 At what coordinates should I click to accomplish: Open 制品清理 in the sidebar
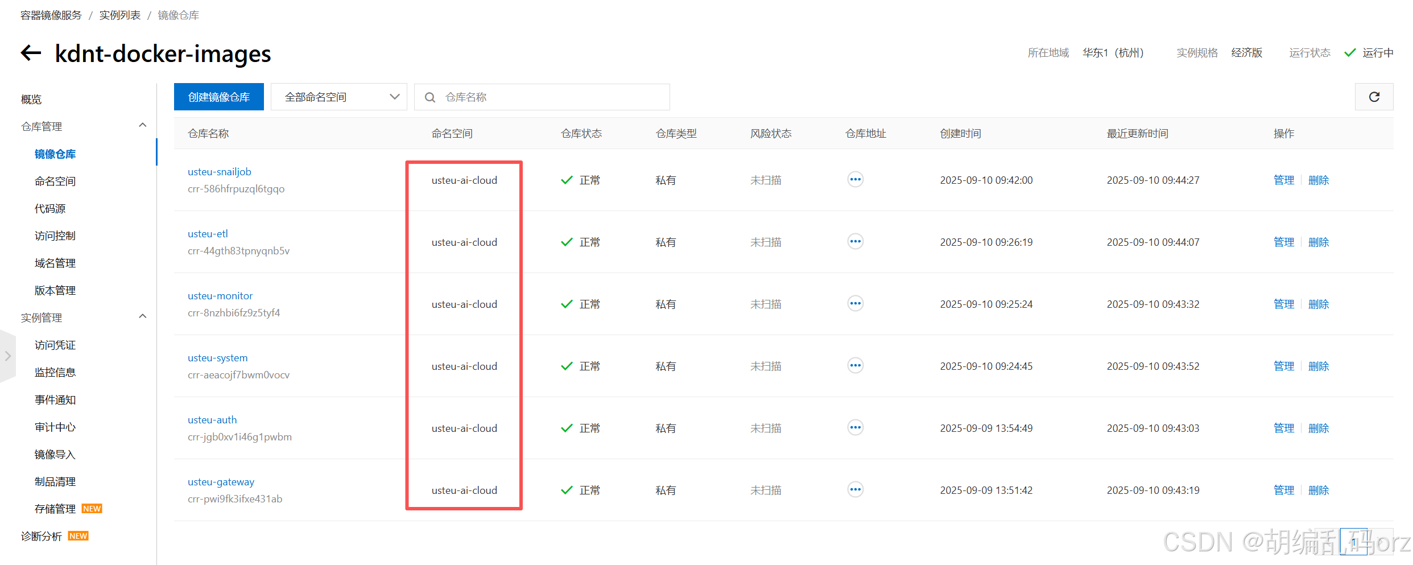point(55,481)
